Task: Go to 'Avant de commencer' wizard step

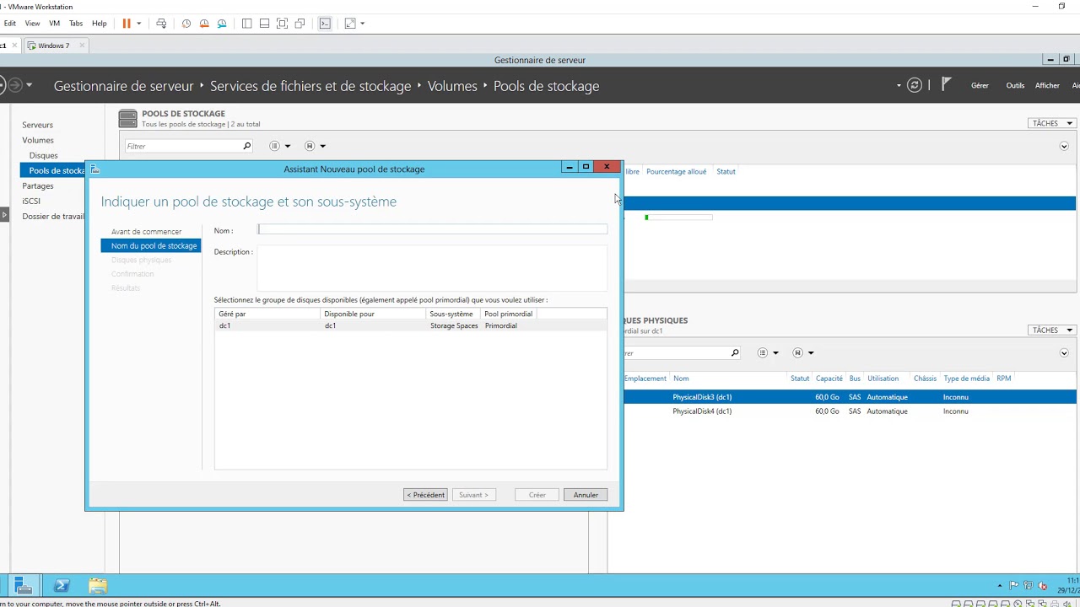Action: [x=146, y=231]
